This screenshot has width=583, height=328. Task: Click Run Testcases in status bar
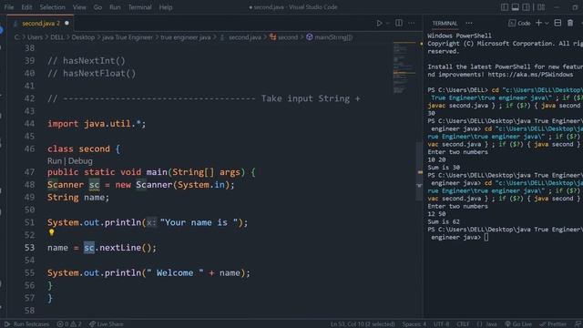(x=26, y=324)
